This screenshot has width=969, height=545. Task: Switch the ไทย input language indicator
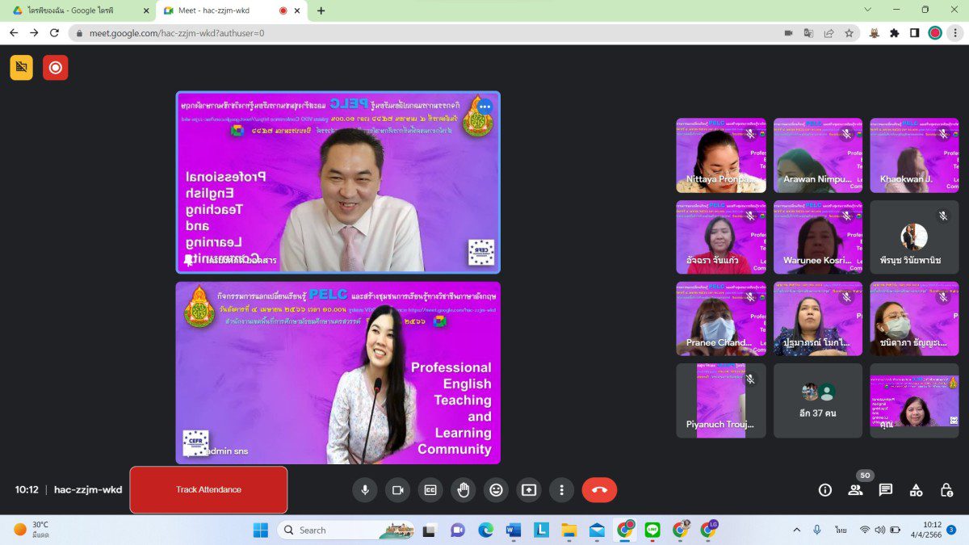(x=841, y=530)
